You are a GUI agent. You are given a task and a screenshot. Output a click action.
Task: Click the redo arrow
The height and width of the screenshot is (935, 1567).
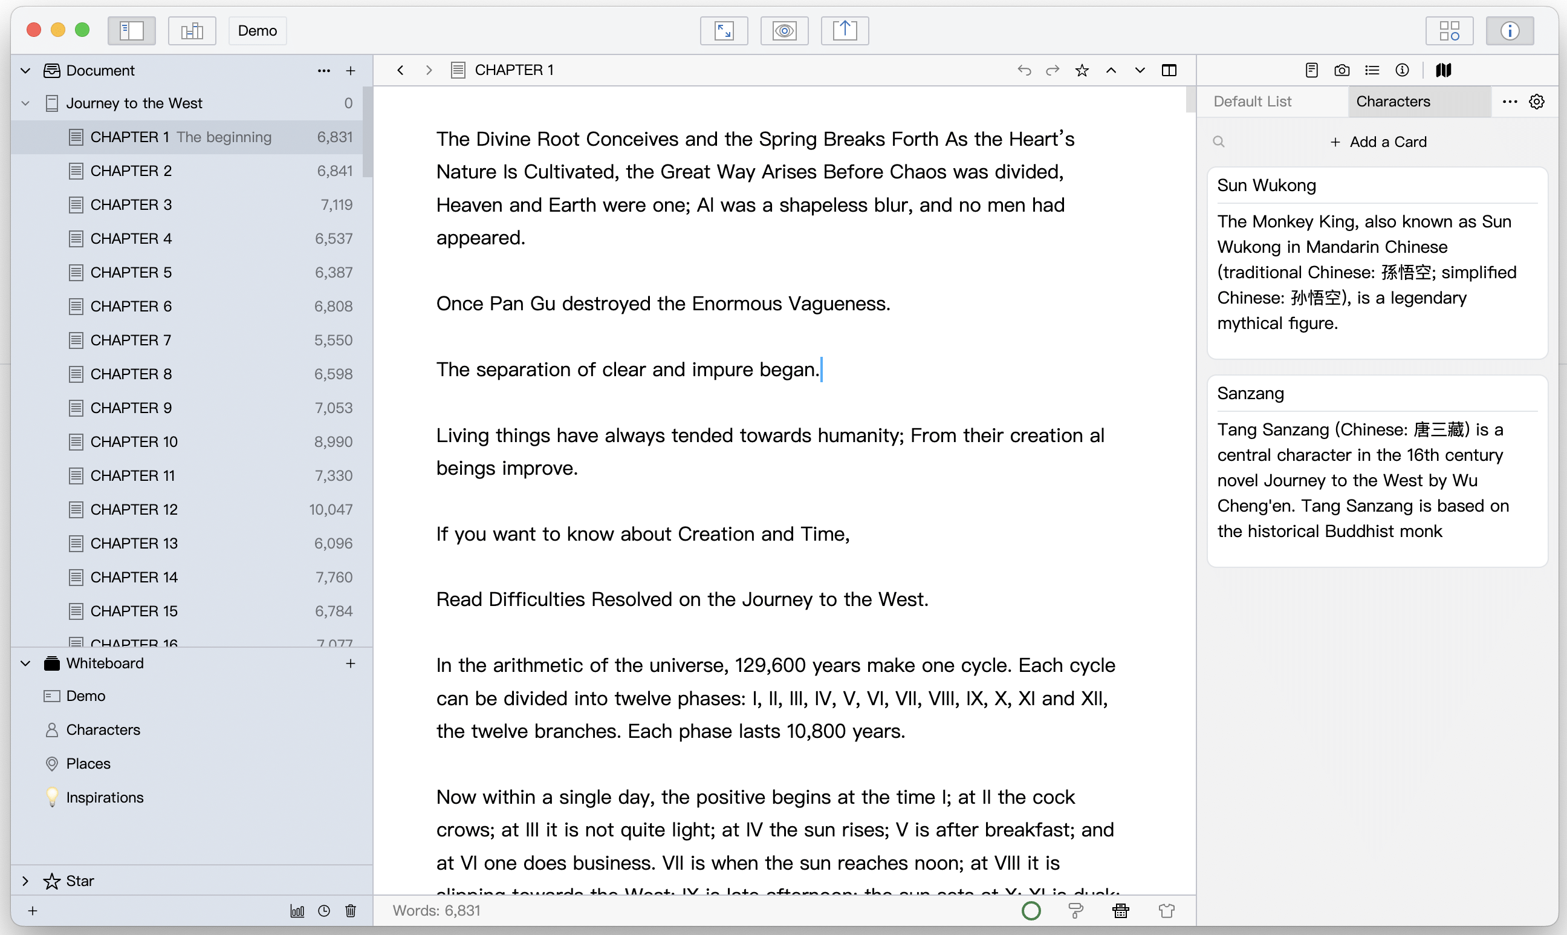pos(1053,70)
